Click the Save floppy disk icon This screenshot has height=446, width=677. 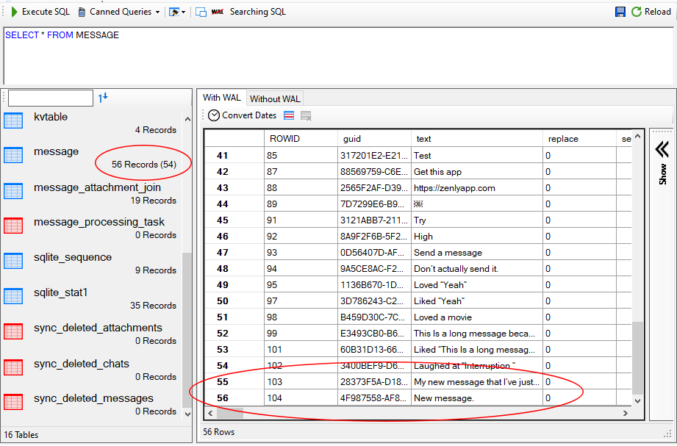coord(620,12)
